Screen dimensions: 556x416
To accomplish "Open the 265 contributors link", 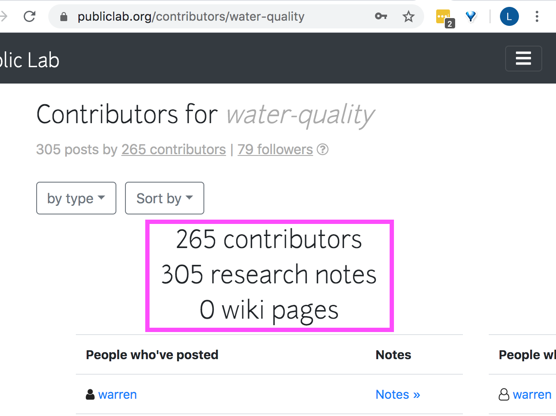I will 173,149.
